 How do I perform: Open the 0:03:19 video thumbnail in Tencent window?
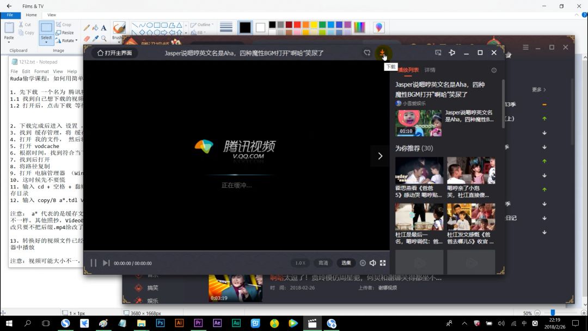coord(236,288)
